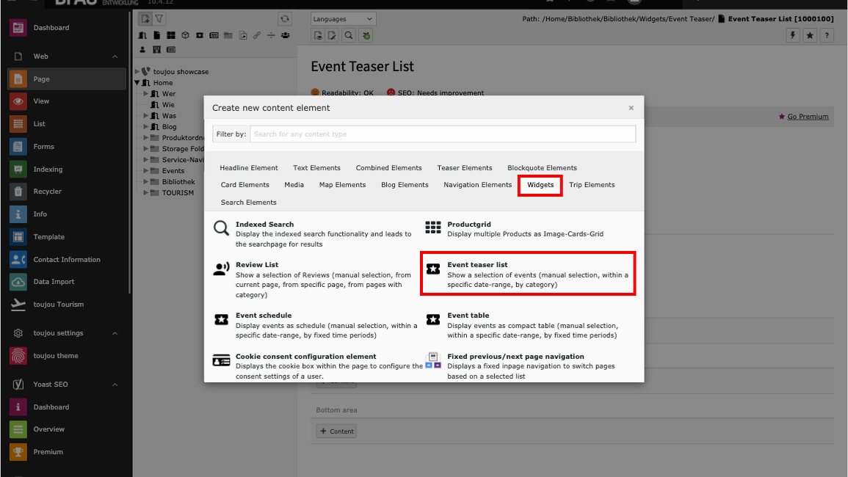This screenshot has height=477, width=848.
Task: Select the Event teaser list element
Action: [528, 274]
